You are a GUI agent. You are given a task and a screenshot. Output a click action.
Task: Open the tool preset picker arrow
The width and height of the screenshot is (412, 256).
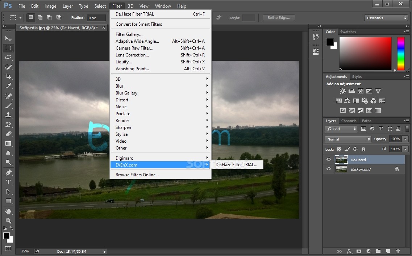(x=21, y=18)
